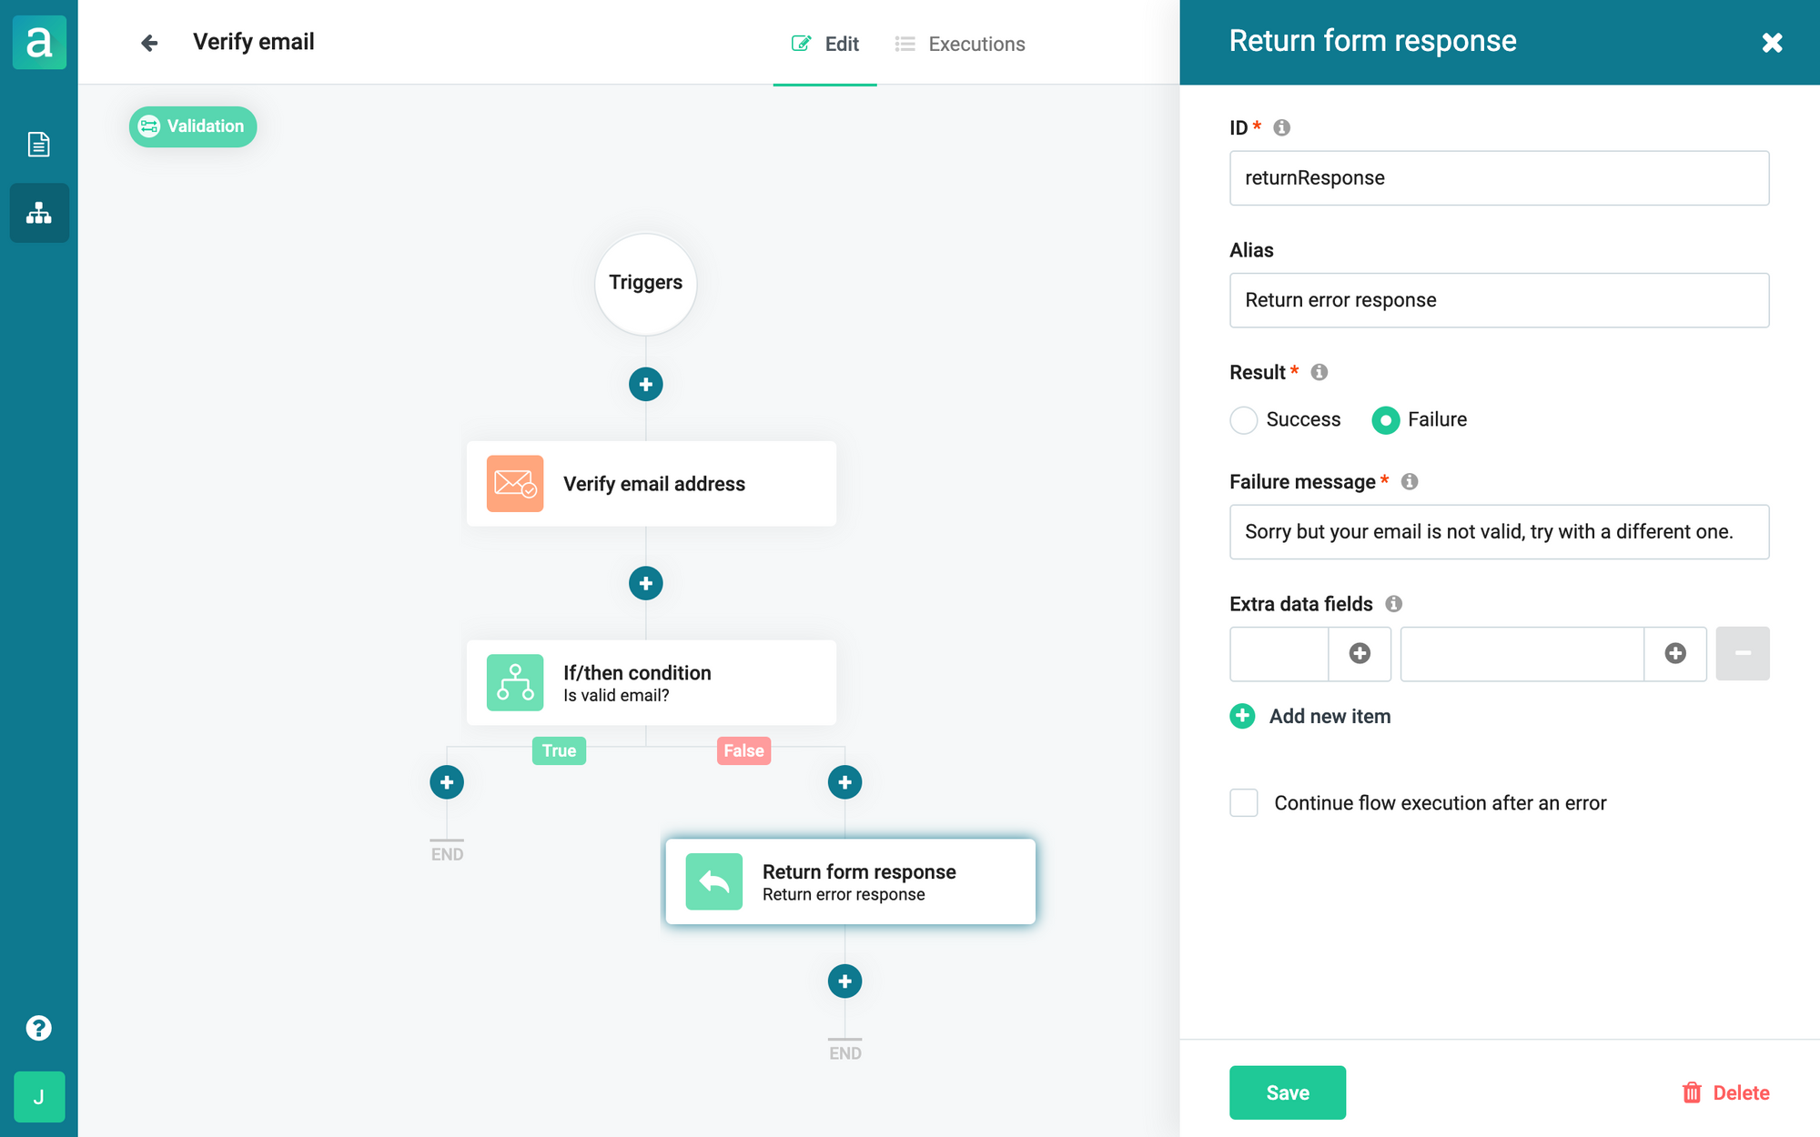Click the Return form response arrow icon
This screenshot has width=1820, height=1137.
[713, 881]
